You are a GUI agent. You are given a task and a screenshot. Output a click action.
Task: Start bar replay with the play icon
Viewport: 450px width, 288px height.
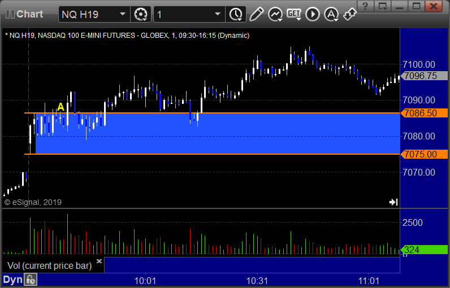coord(313,14)
